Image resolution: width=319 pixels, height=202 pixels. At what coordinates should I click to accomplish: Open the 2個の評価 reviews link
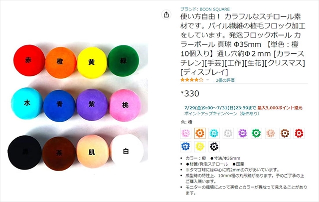coord(225,80)
